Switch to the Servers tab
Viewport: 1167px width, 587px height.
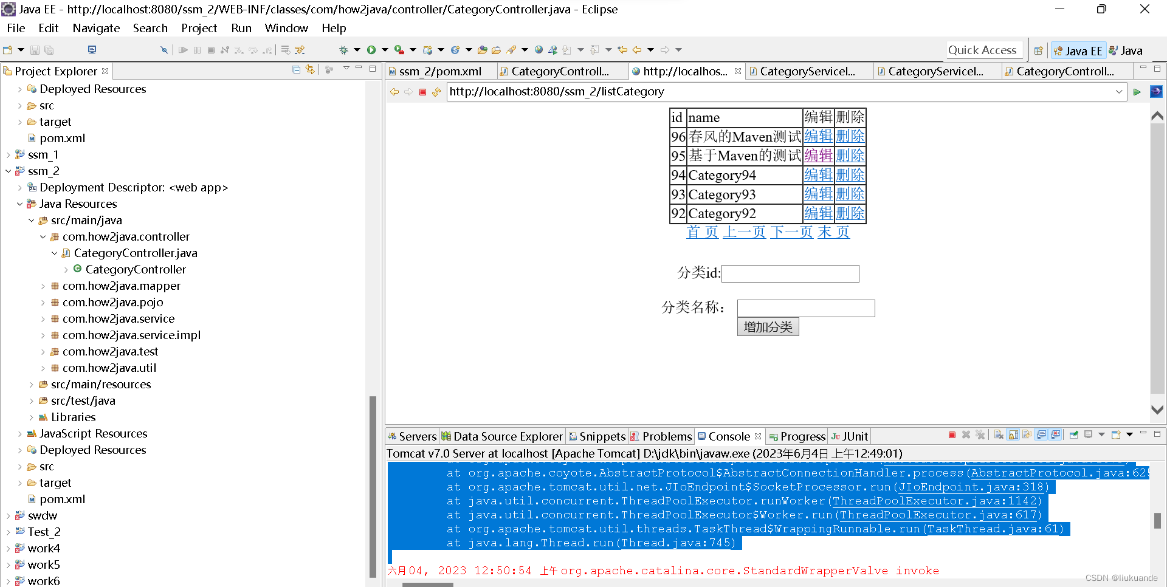coord(412,436)
